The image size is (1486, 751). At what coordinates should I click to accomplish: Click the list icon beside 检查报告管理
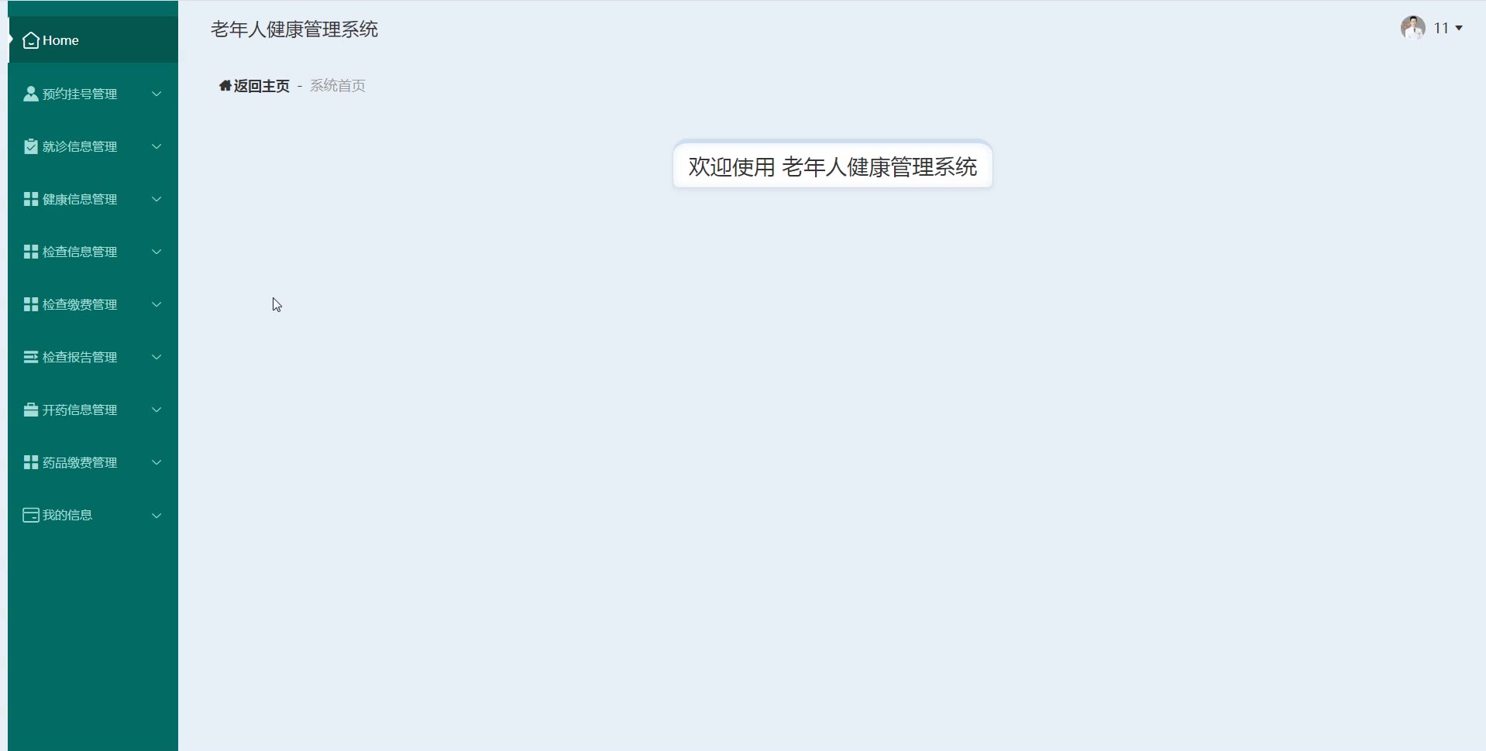[x=31, y=357]
